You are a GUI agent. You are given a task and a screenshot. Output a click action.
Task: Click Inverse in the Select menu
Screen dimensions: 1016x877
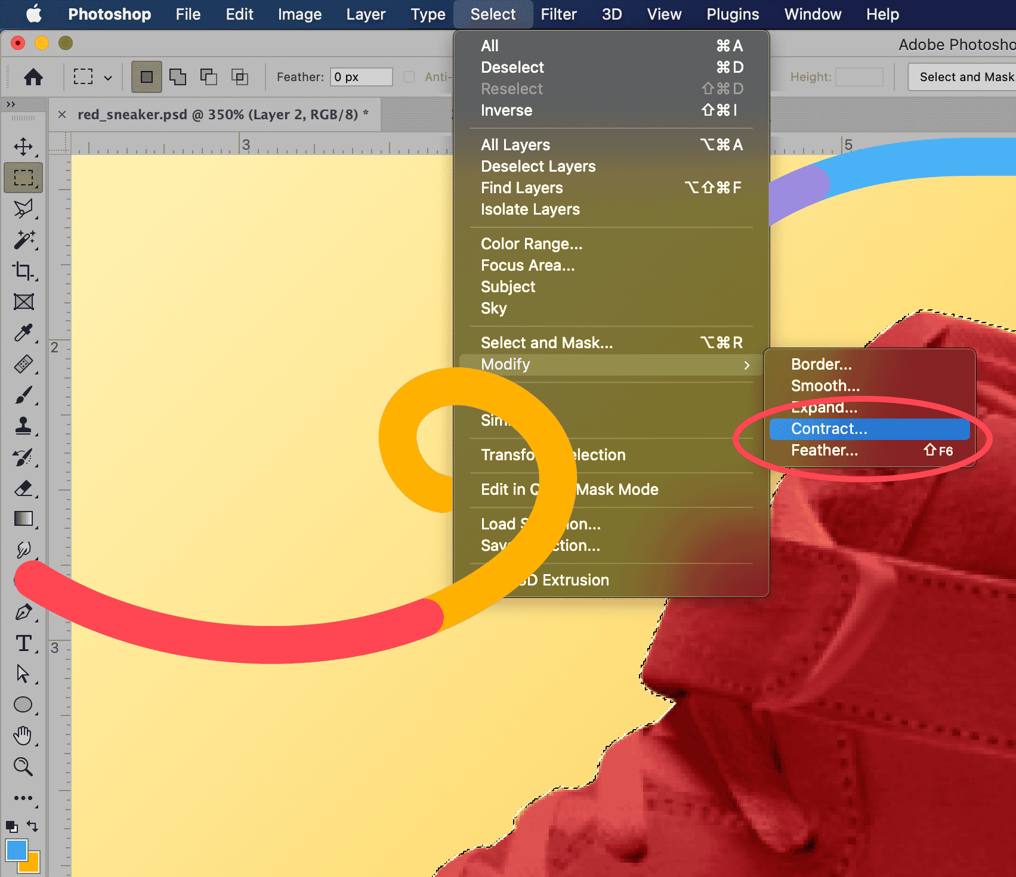click(507, 110)
